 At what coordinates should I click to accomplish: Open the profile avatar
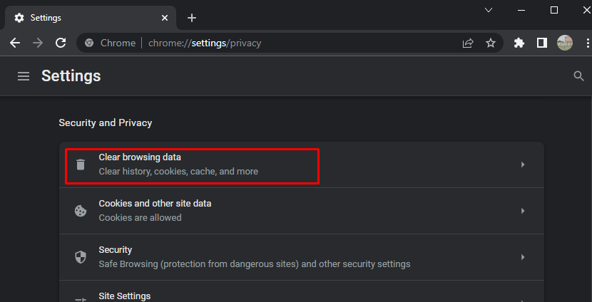pyautogui.click(x=565, y=43)
